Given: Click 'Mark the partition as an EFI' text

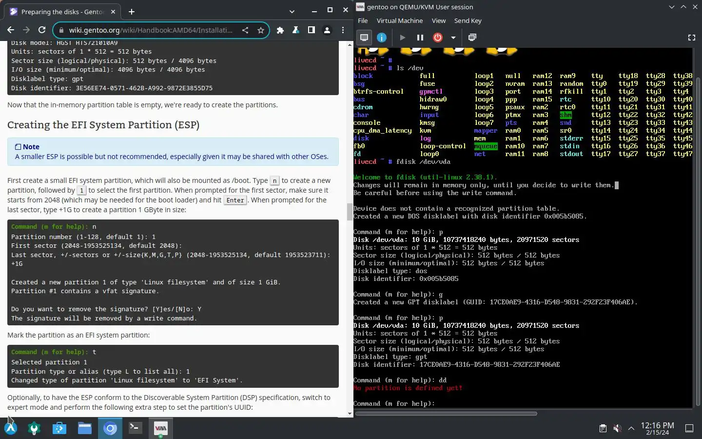Looking at the screenshot, I should tap(78, 335).
